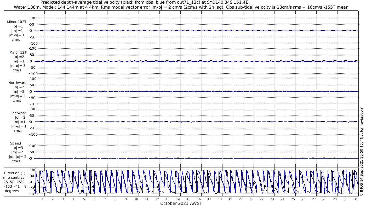Click "|m-o|= 2" in the Northward panel
Viewport: 366px width, 209px height.
(x=17, y=96)
